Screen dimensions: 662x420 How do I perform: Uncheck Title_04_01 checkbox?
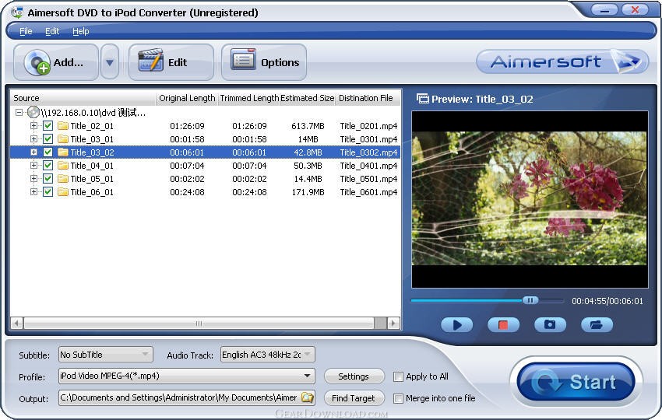point(48,166)
